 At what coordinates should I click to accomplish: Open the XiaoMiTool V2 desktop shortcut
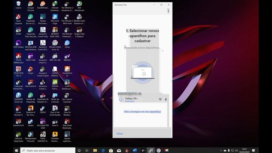[67, 71]
